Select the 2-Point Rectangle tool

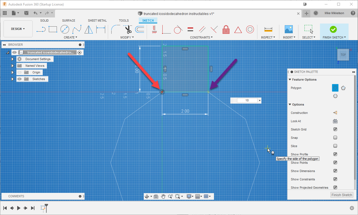(x=53, y=29)
